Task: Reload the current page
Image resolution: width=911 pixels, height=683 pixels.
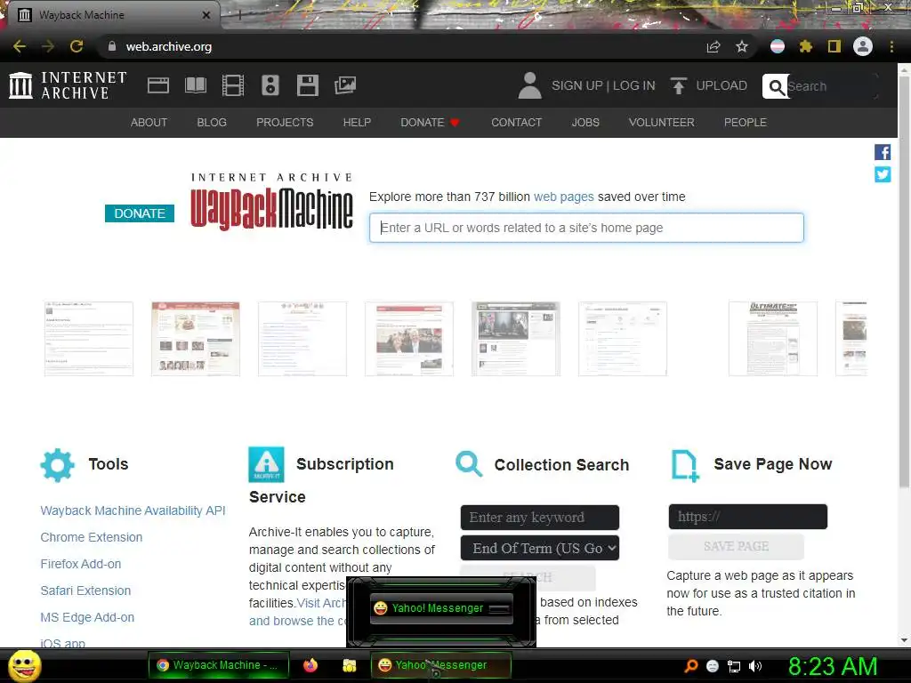Action: pyautogui.click(x=77, y=46)
